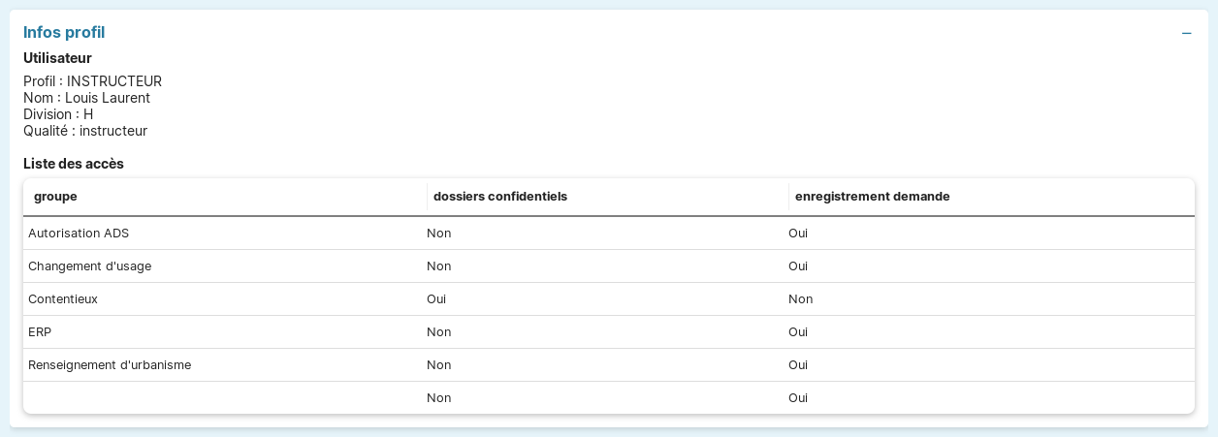
Task: Click Oui in Contentieux confidential cell
Action: click(x=436, y=299)
